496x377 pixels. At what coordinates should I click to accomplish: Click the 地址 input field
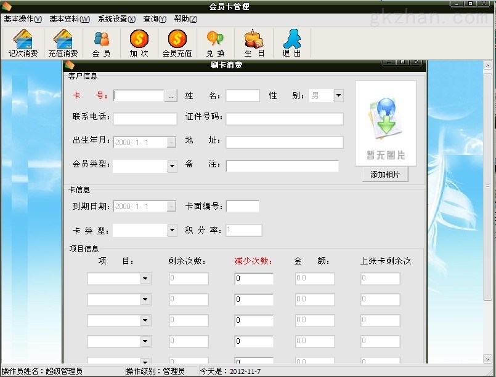[x=285, y=143]
